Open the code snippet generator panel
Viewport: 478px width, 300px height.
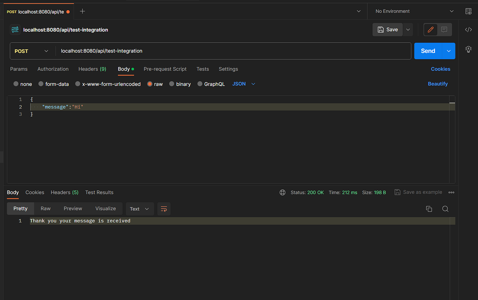click(468, 30)
